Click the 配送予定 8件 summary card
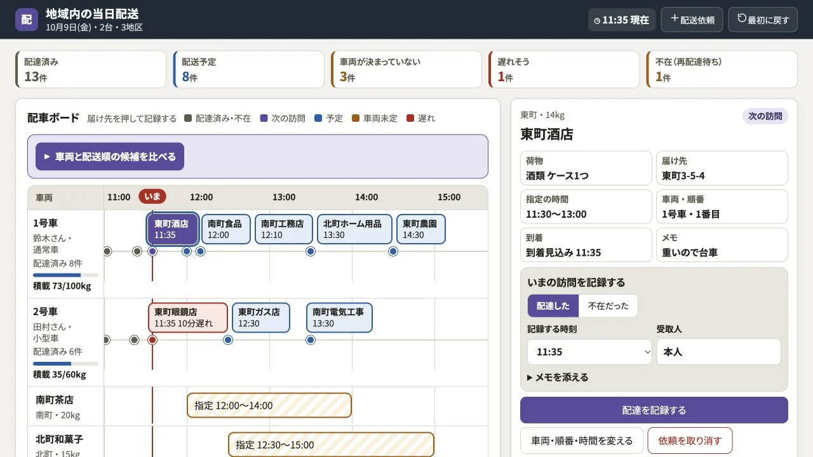The width and height of the screenshot is (813, 457). click(248, 70)
